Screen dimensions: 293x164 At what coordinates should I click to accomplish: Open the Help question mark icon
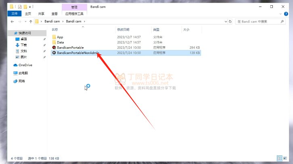286,14
